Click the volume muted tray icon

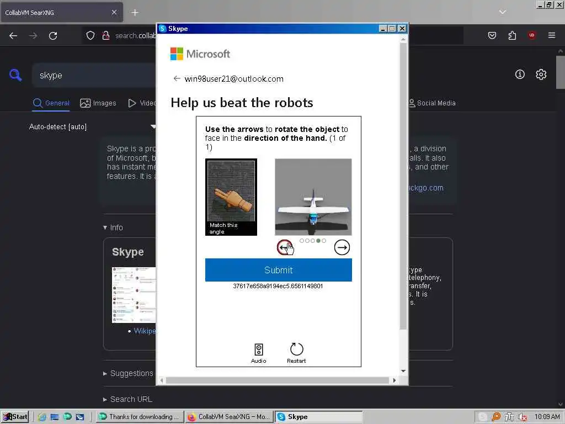522,417
